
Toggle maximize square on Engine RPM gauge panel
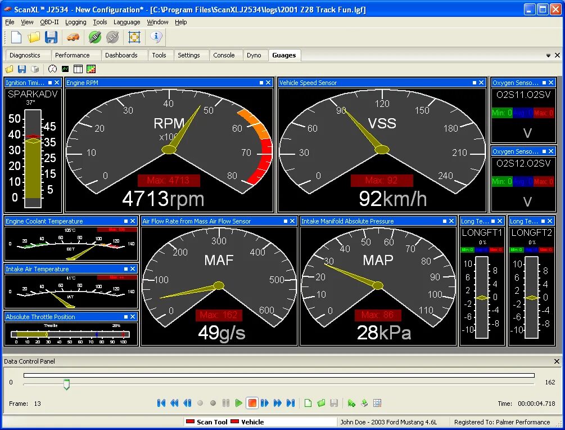(261, 83)
